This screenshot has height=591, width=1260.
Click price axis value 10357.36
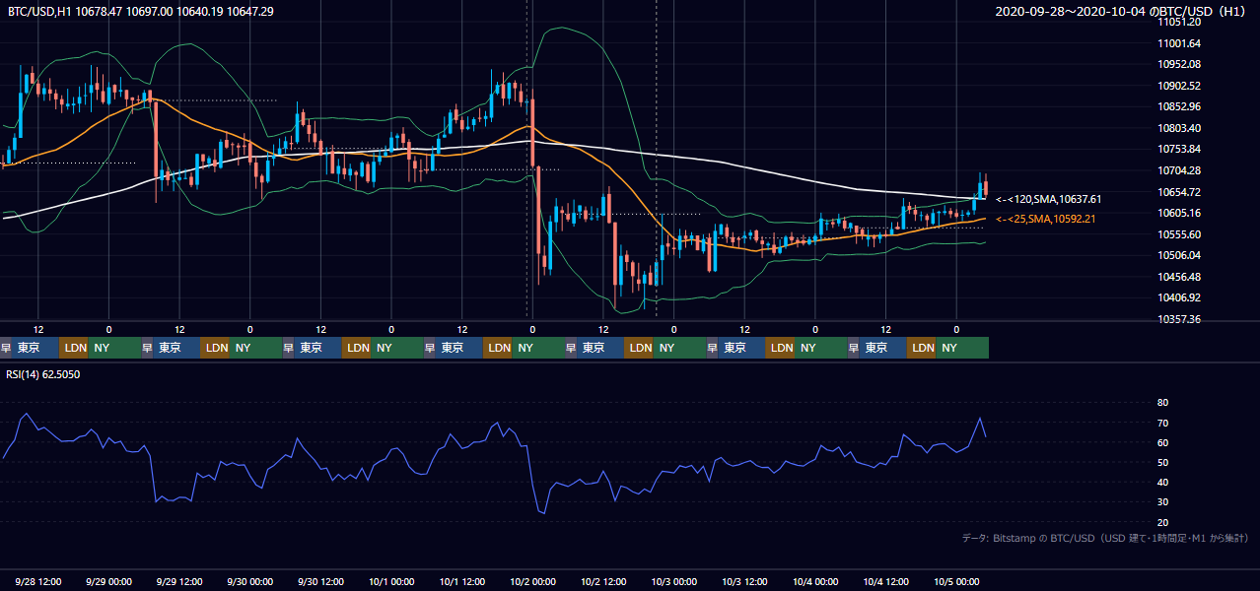click(x=1179, y=319)
